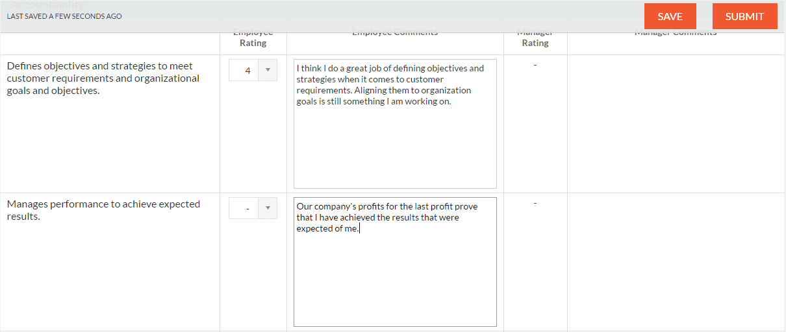Click the blank rating value for Manages performance
Screen dimensions: 786x332
[x=253, y=208]
